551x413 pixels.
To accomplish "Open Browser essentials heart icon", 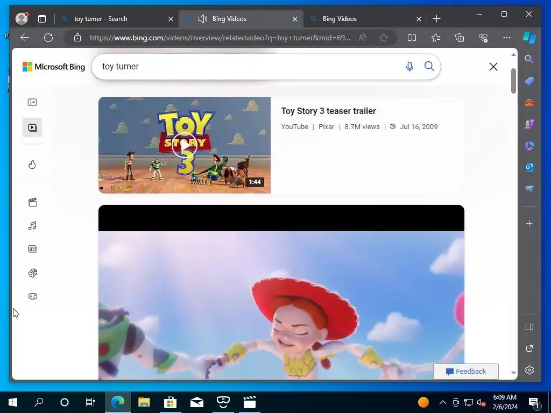I will [x=483, y=38].
